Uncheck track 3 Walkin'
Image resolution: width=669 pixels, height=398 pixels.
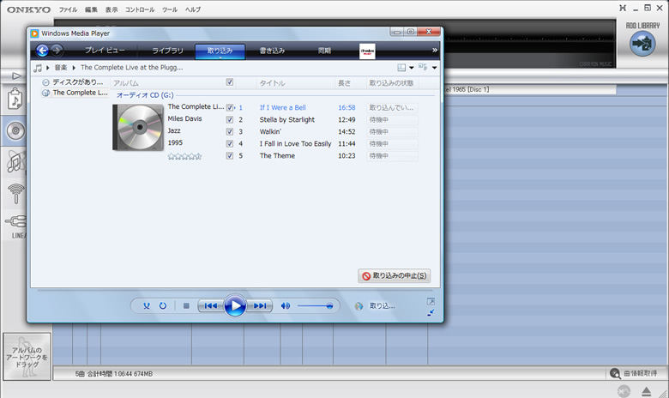coord(230,131)
